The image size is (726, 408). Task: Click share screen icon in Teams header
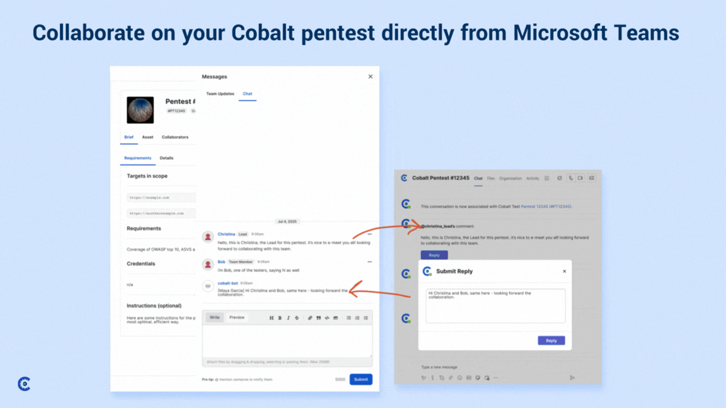[592, 178]
